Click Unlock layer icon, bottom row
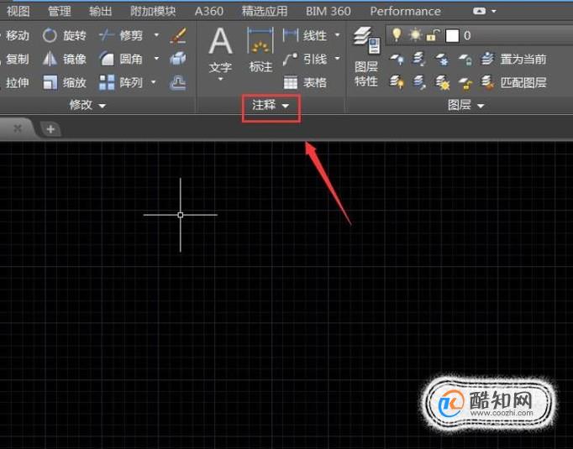 click(465, 83)
